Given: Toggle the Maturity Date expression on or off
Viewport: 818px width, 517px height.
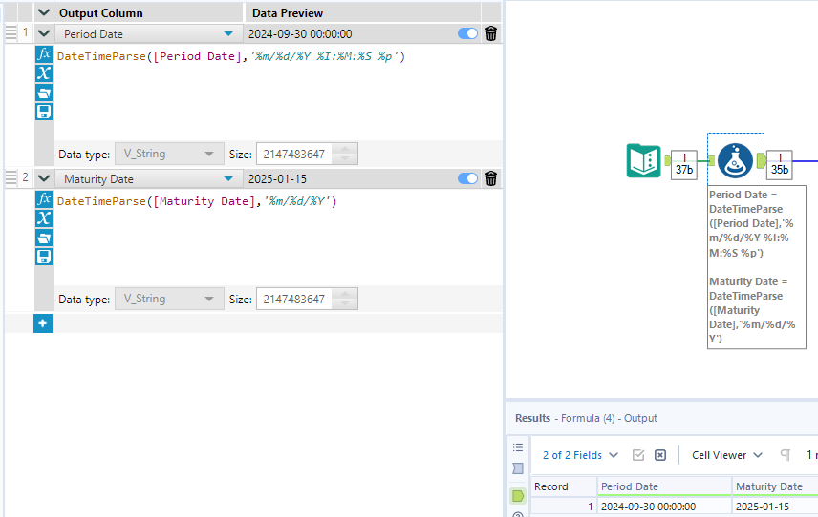Looking at the screenshot, I should (467, 178).
